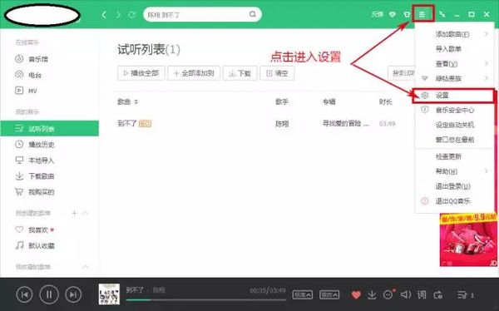
Task: Select 试听列表 in the sidebar
Action: (x=50, y=129)
